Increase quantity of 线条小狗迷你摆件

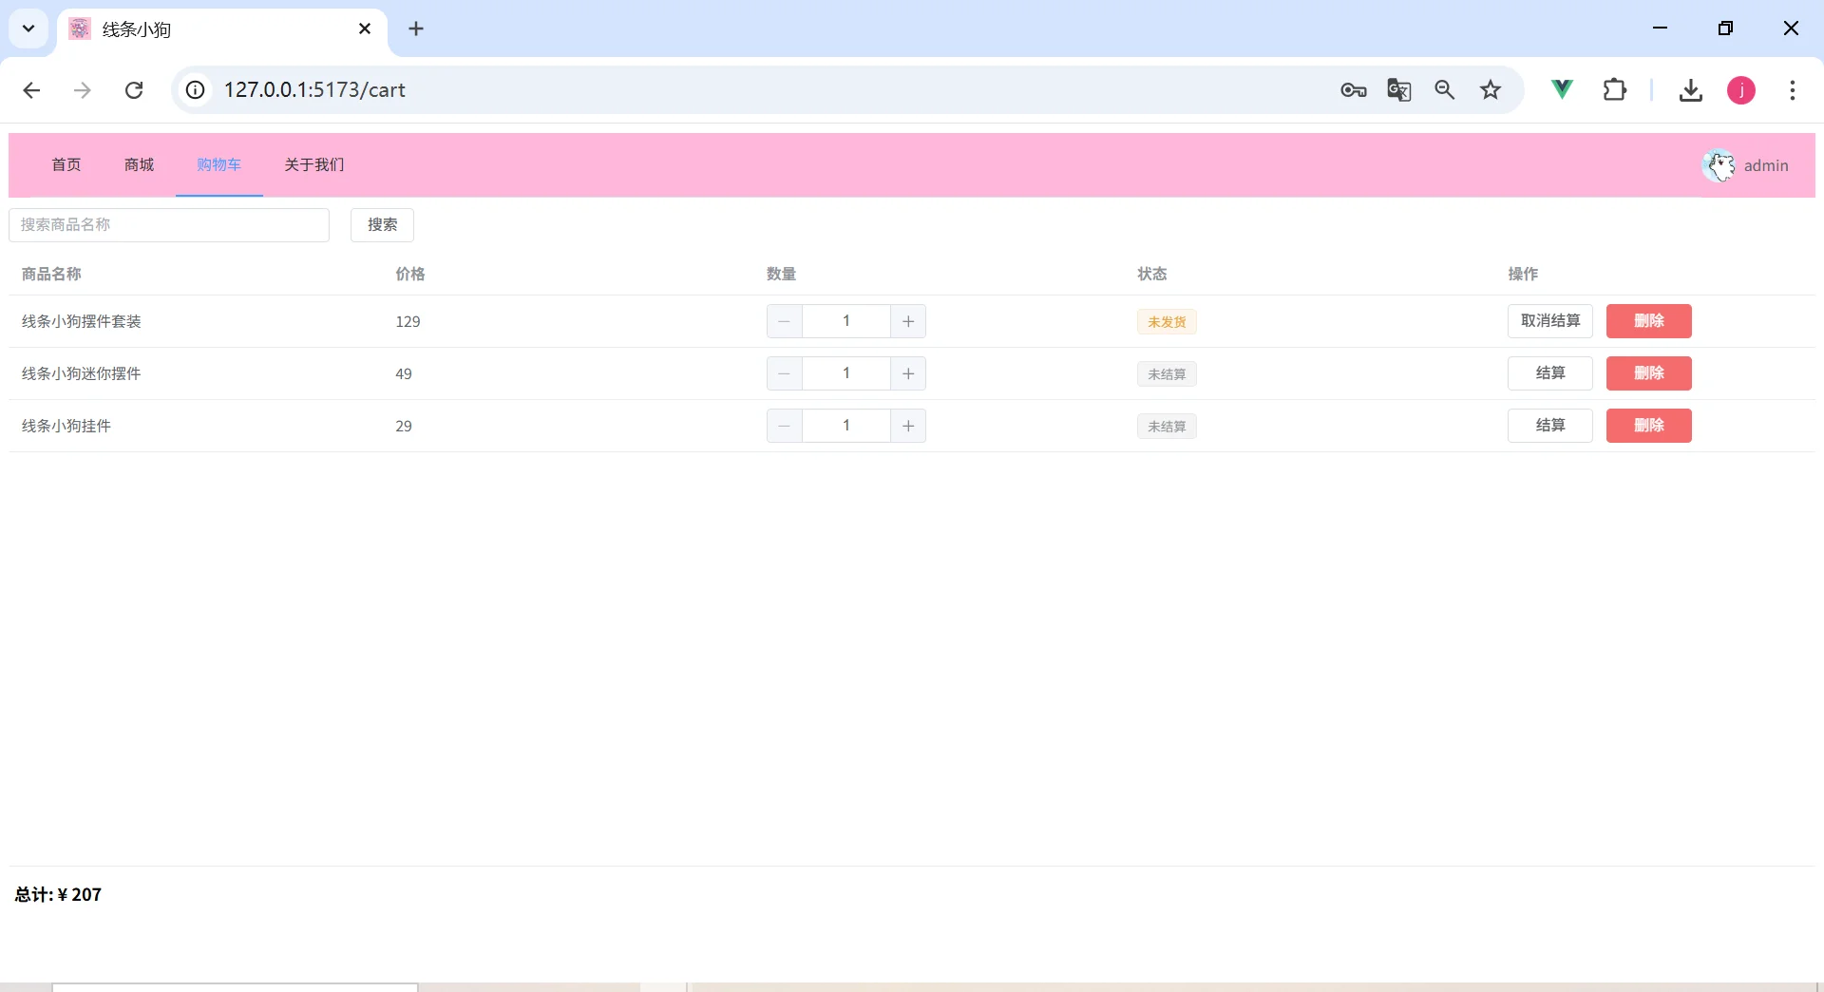tap(908, 373)
